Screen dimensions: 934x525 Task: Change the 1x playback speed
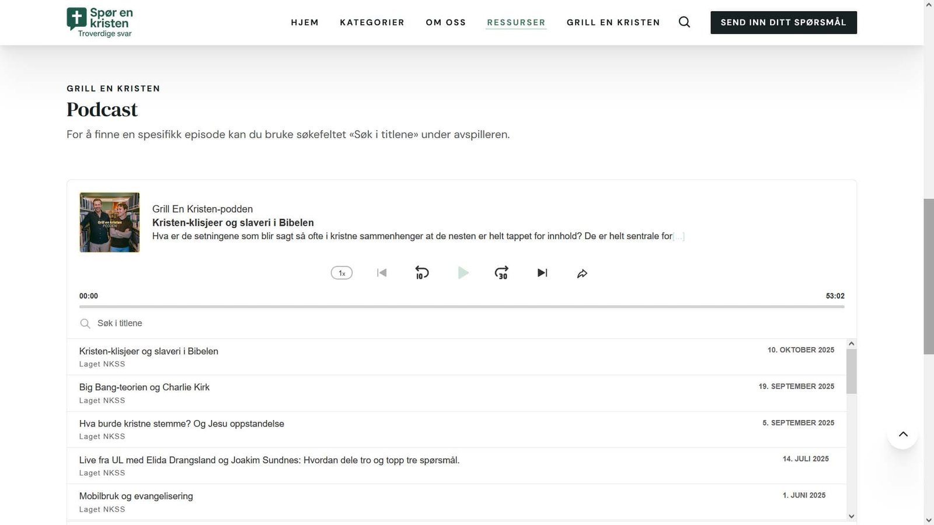coord(341,272)
